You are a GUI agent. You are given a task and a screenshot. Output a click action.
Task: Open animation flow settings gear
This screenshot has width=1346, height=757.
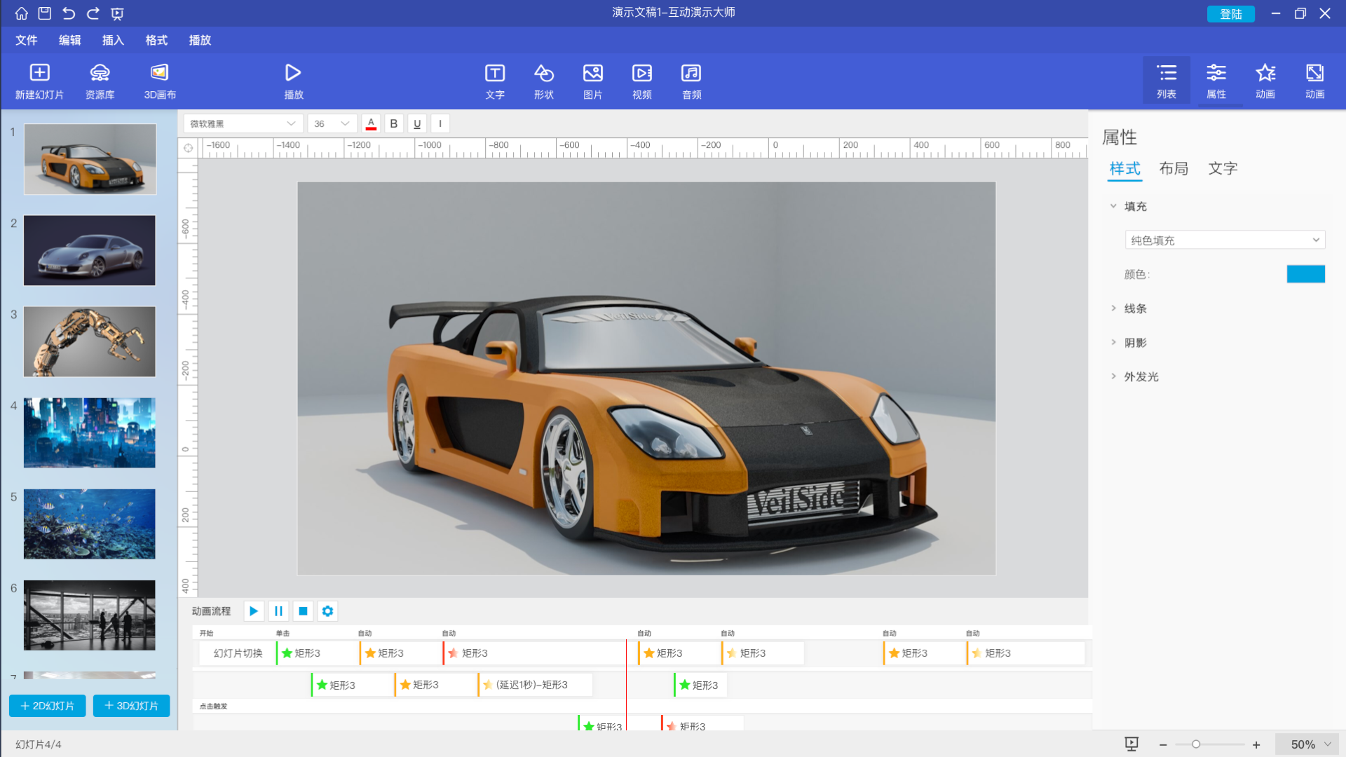[327, 611]
